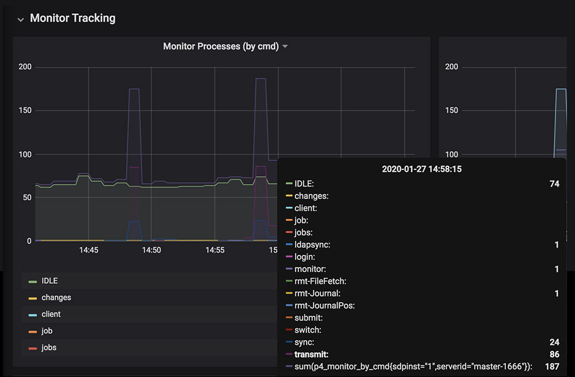Click the orange job legend color marker
The width and height of the screenshot is (575, 377).
coord(33,332)
